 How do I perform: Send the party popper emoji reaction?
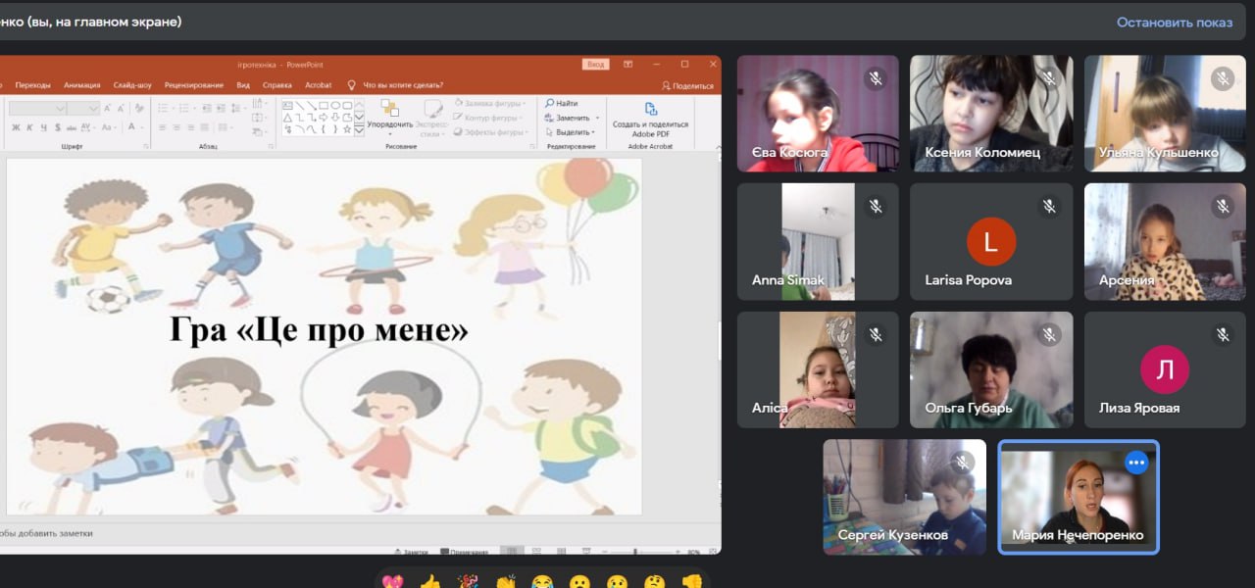coord(468,581)
